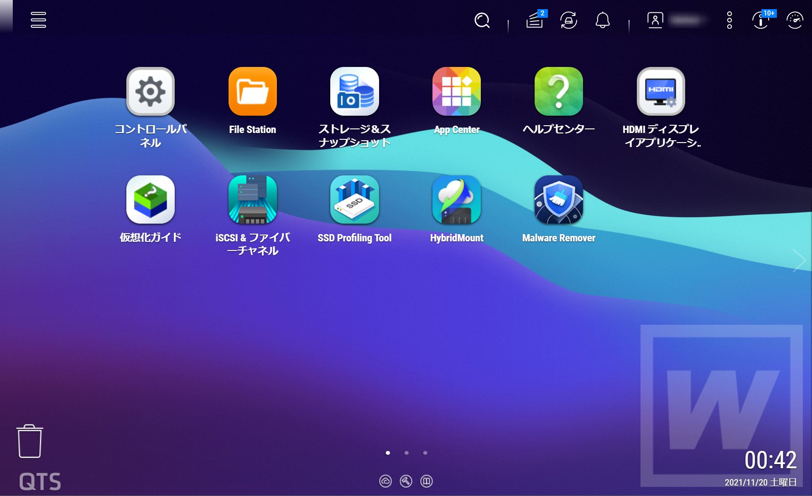Launch App Center
Image resolution: width=812 pixels, height=496 pixels.
pyautogui.click(x=457, y=91)
